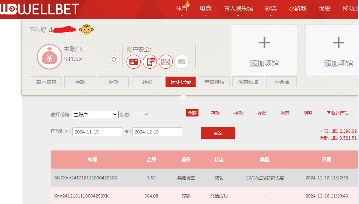The image size is (359, 204).
Task: Open the 真人娱乐城 menu
Action: 238,9
